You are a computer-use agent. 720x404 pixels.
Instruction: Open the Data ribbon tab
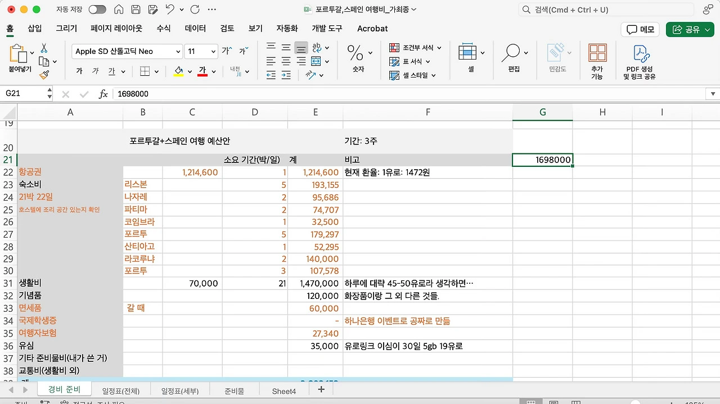pyautogui.click(x=195, y=28)
